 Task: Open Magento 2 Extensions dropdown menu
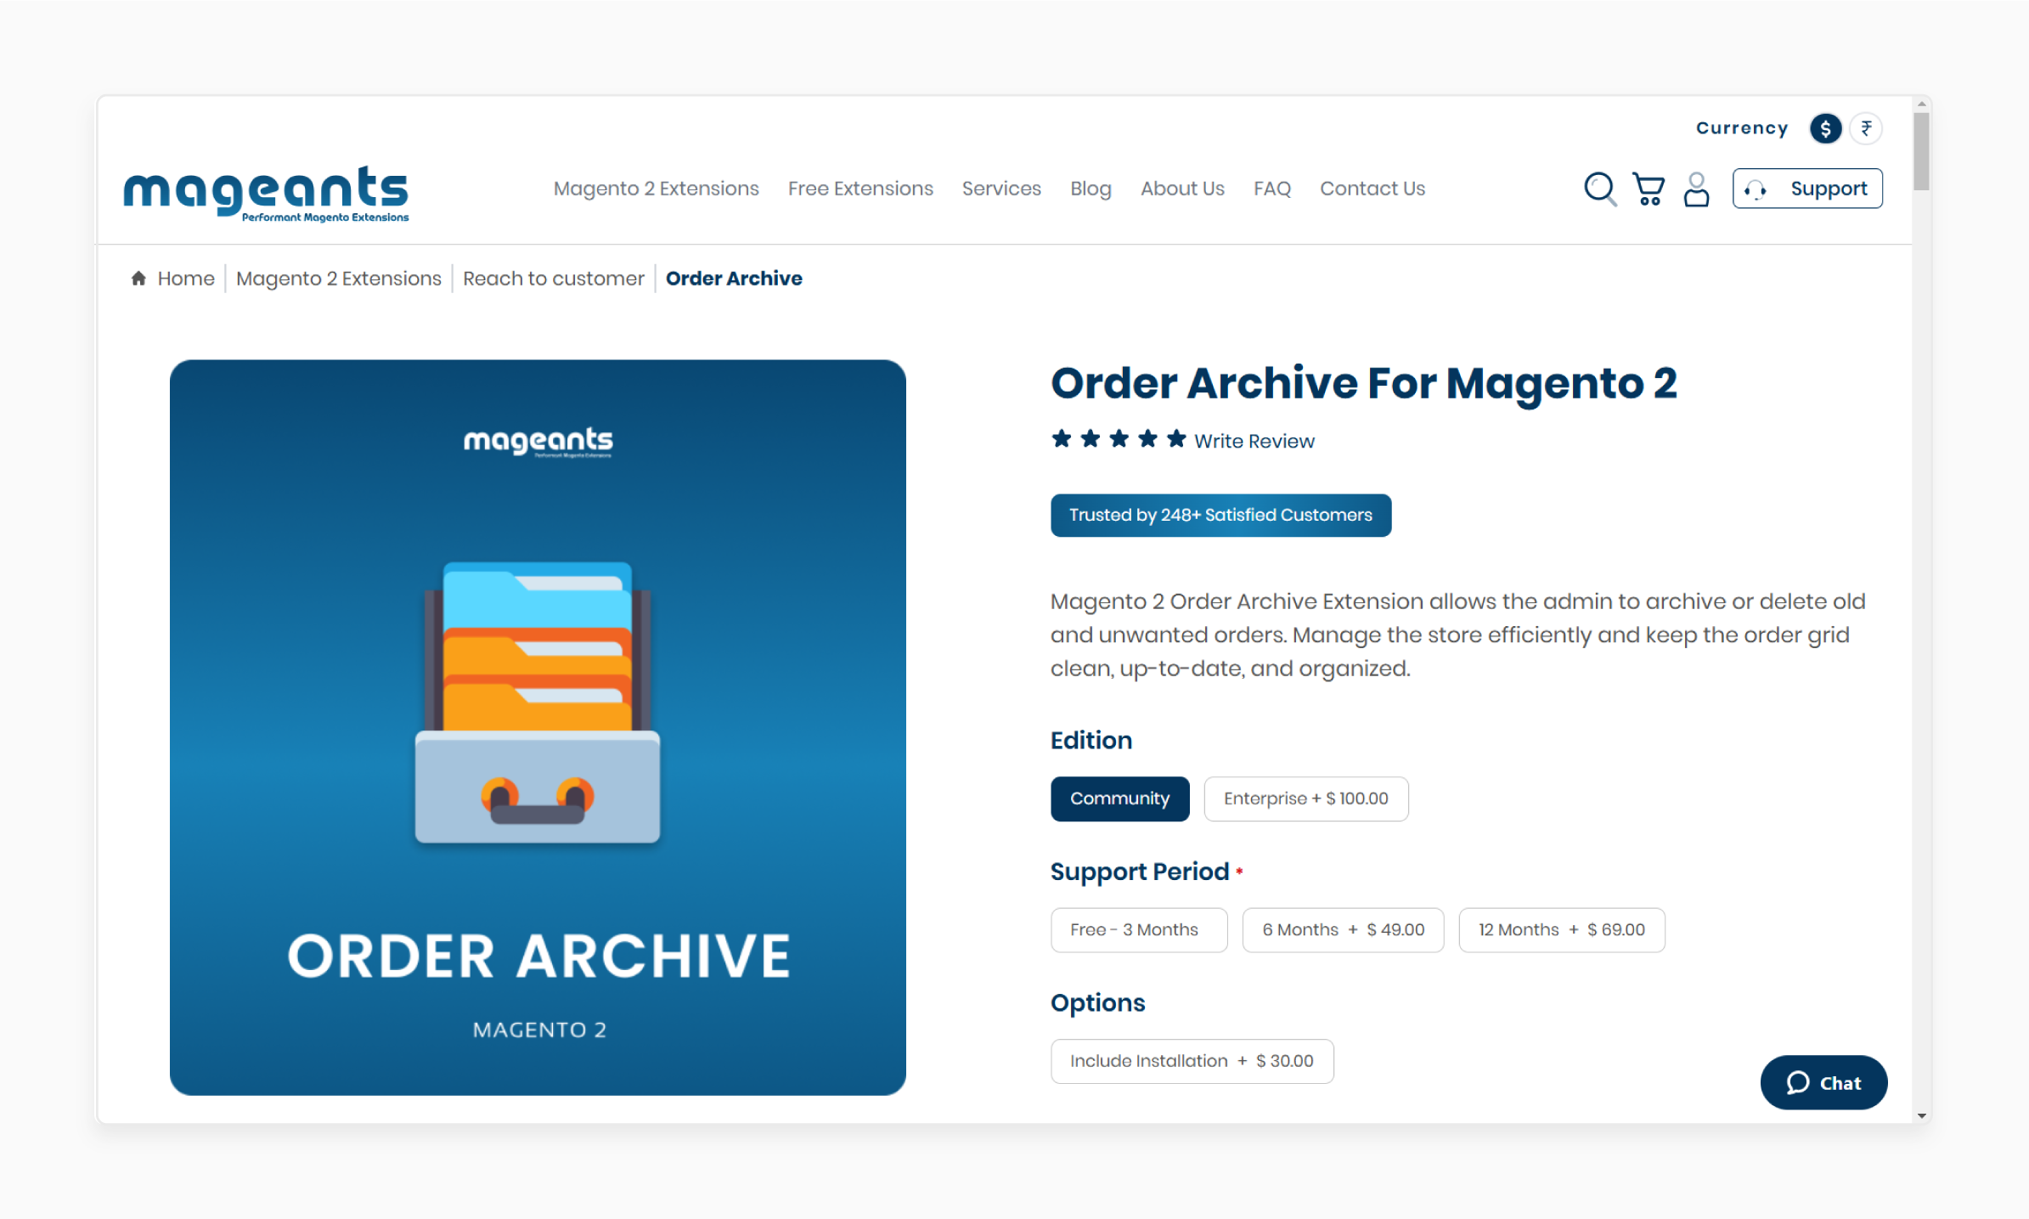pyautogui.click(x=657, y=189)
